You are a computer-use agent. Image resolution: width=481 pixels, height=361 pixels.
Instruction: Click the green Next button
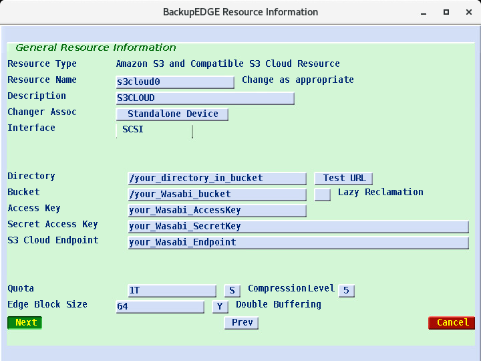coord(25,323)
